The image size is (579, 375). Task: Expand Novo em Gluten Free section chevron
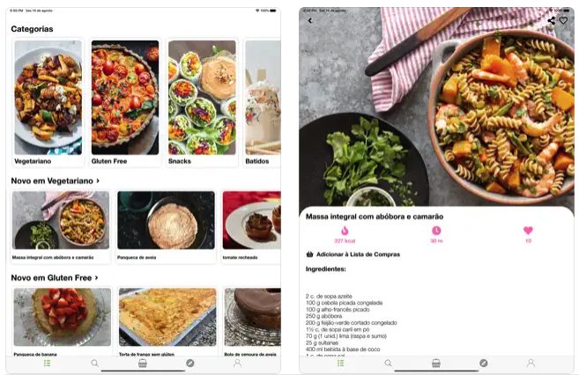click(x=97, y=277)
